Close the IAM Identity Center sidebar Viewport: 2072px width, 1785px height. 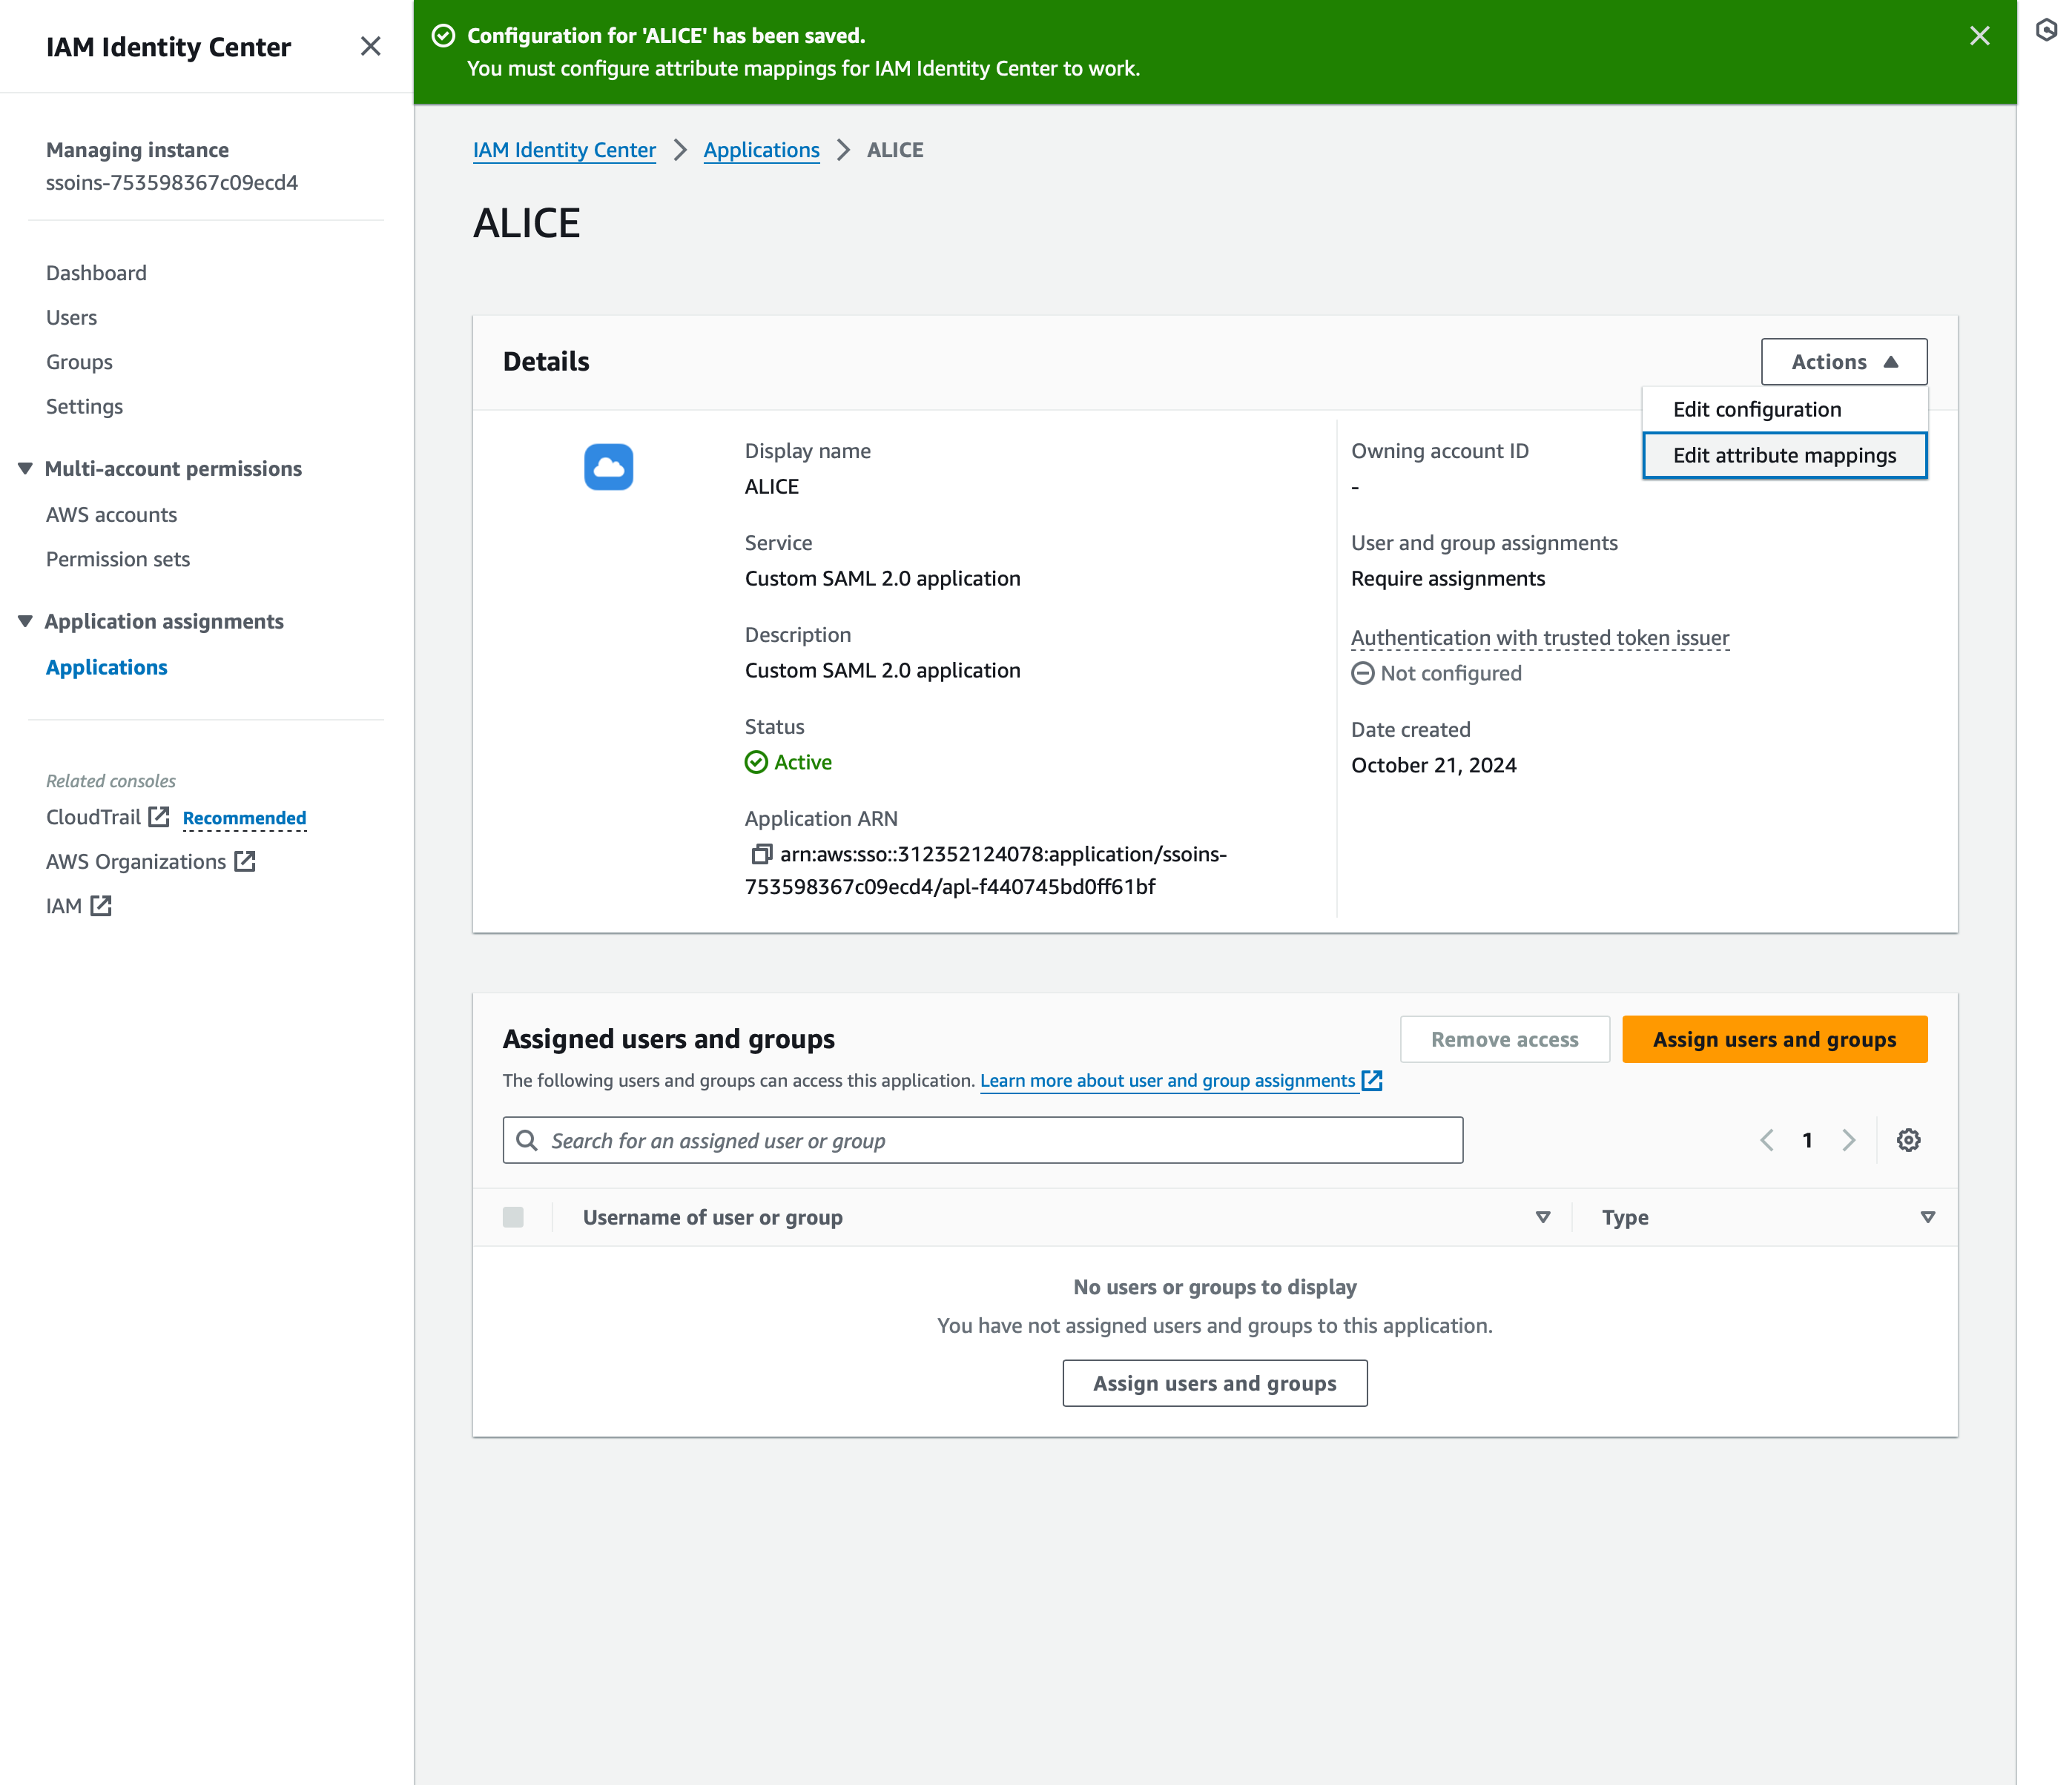370,46
